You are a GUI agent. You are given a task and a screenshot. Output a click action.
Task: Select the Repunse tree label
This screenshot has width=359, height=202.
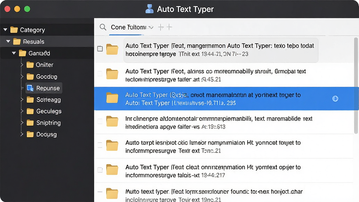pyautogui.click(x=48, y=88)
